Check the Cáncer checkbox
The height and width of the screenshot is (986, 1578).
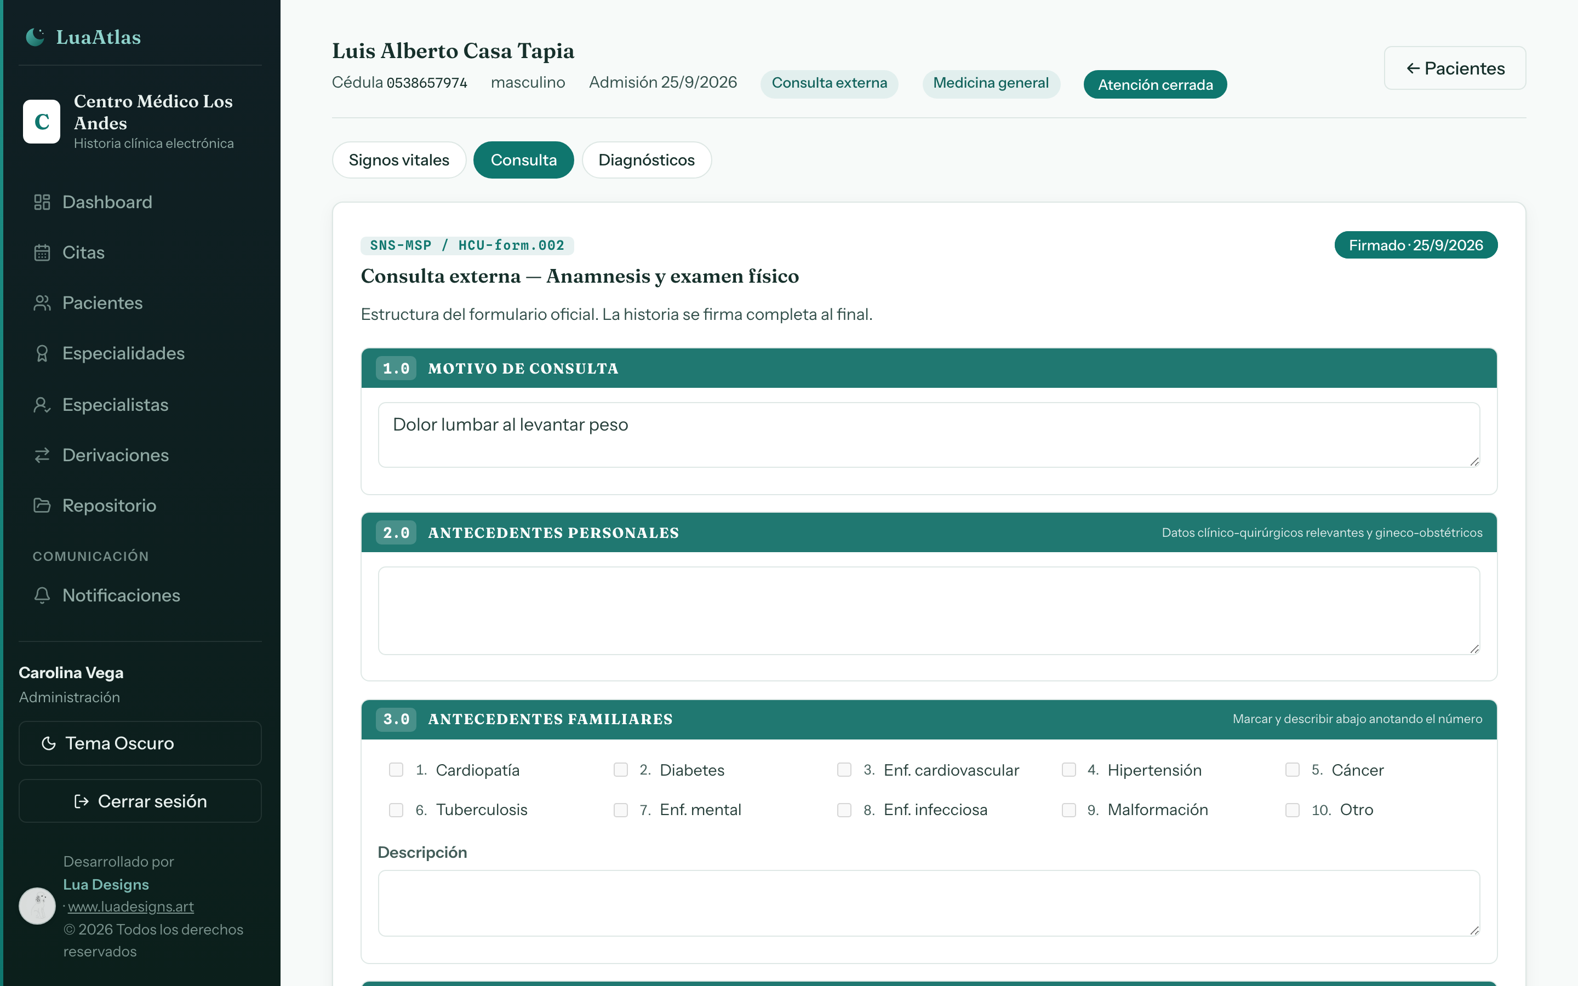[x=1293, y=770]
